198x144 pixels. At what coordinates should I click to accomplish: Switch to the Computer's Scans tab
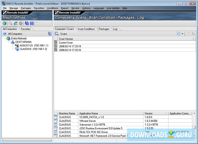[x=64, y=29]
